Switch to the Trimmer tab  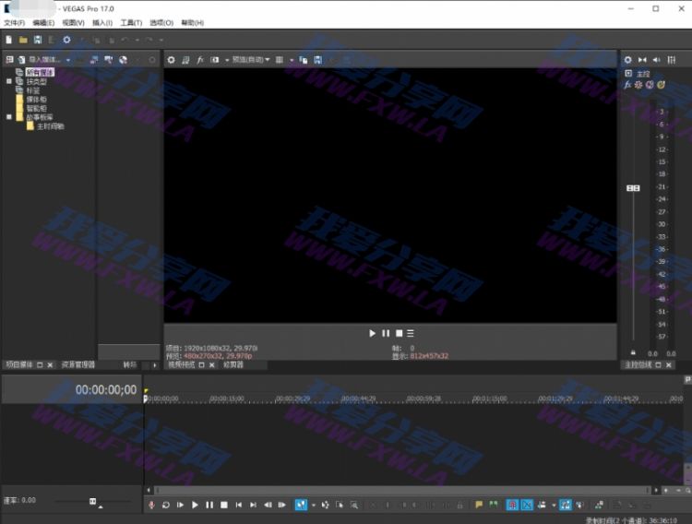coord(233,364)
